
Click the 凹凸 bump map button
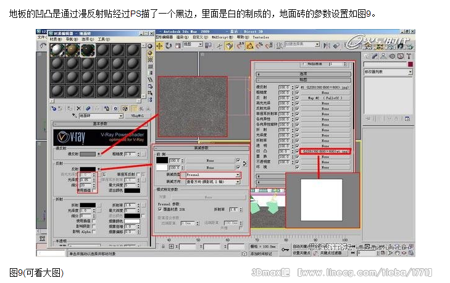325,151
